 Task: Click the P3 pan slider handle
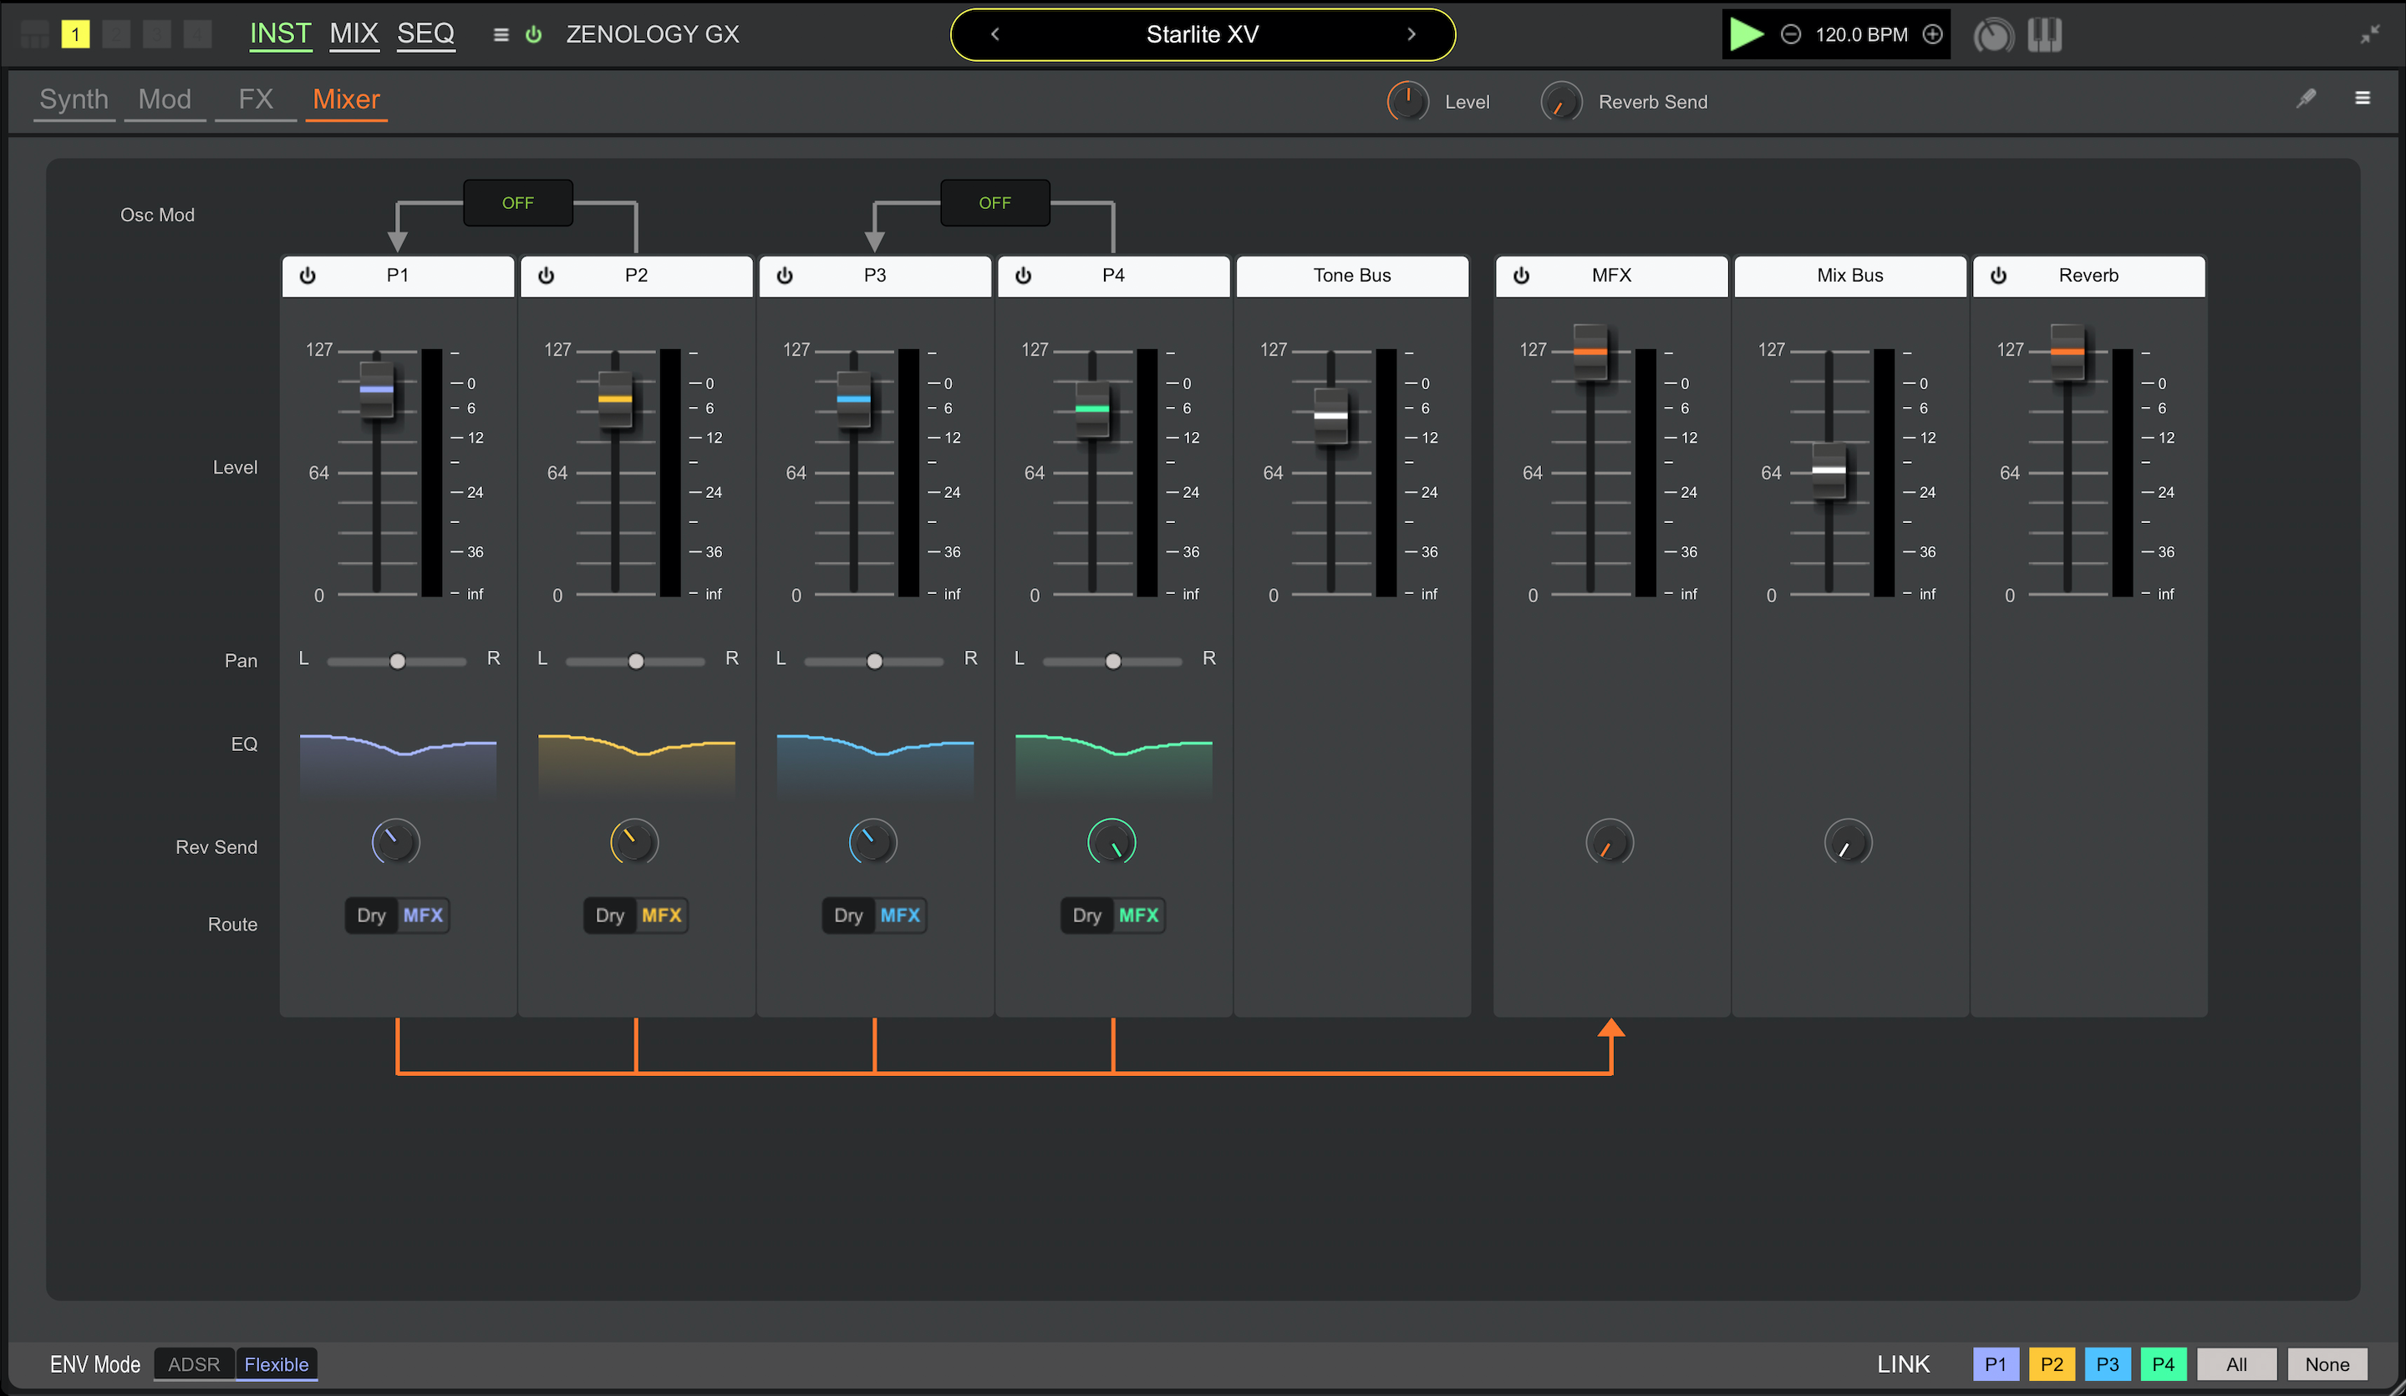click(873, 662)
